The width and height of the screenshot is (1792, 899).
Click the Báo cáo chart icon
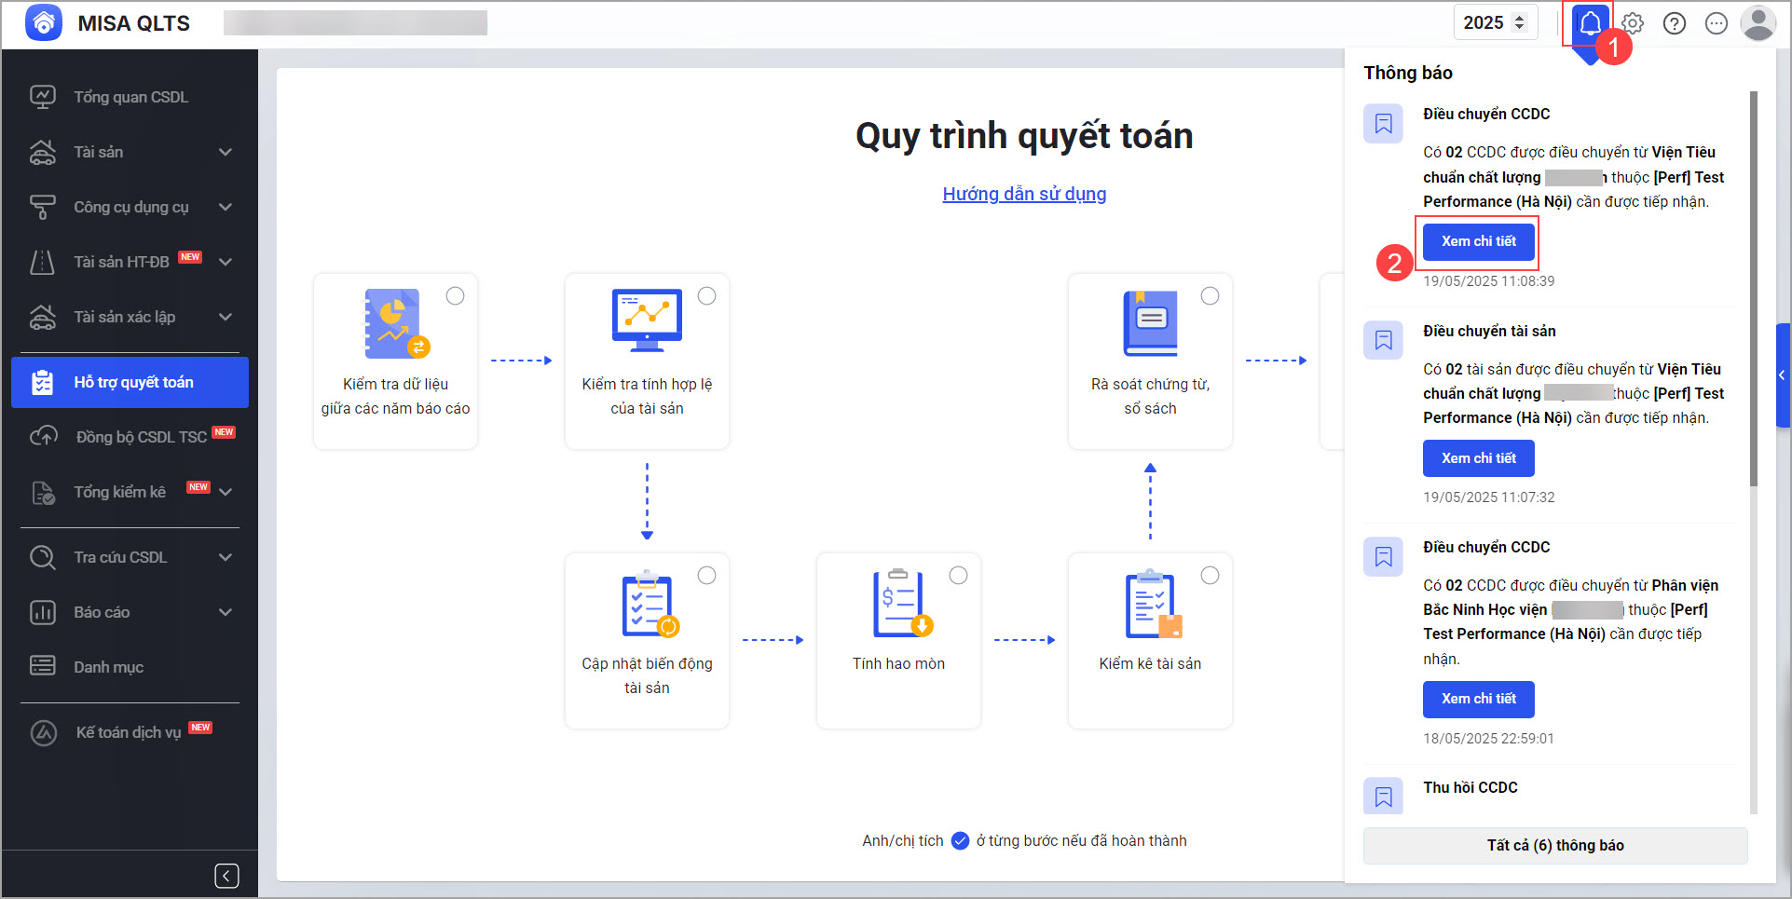[43, 612]
